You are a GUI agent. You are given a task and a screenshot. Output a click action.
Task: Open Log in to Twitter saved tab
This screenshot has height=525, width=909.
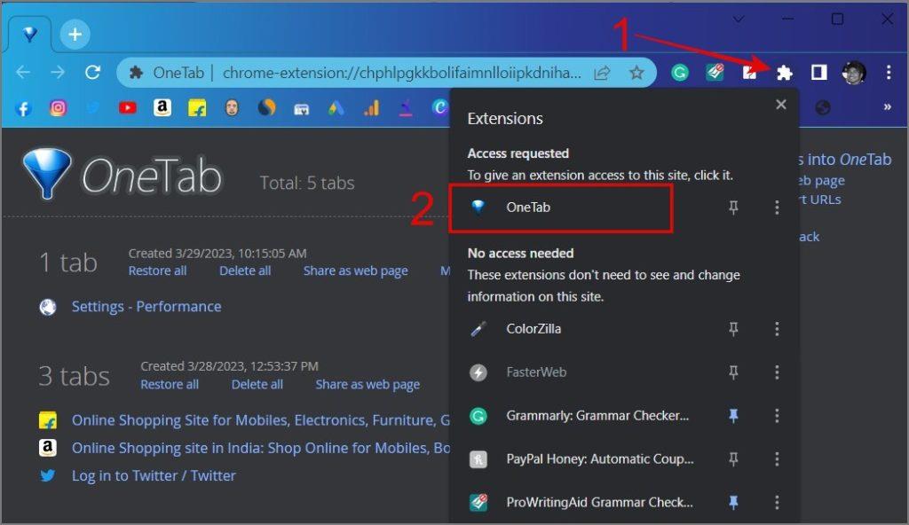(x=154, y=475)
